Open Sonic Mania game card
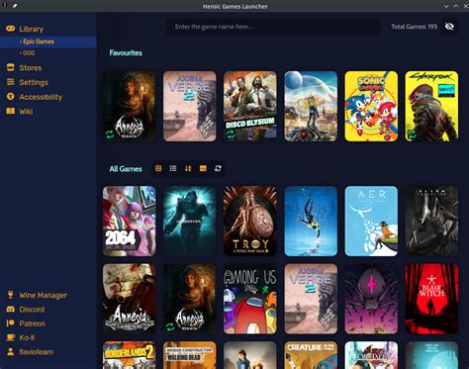The image size is (469, 369). point(371,106)
